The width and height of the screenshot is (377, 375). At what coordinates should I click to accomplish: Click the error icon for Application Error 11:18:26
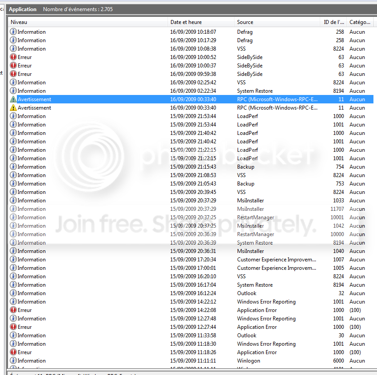pyautogui.click(x=13, y=352)
